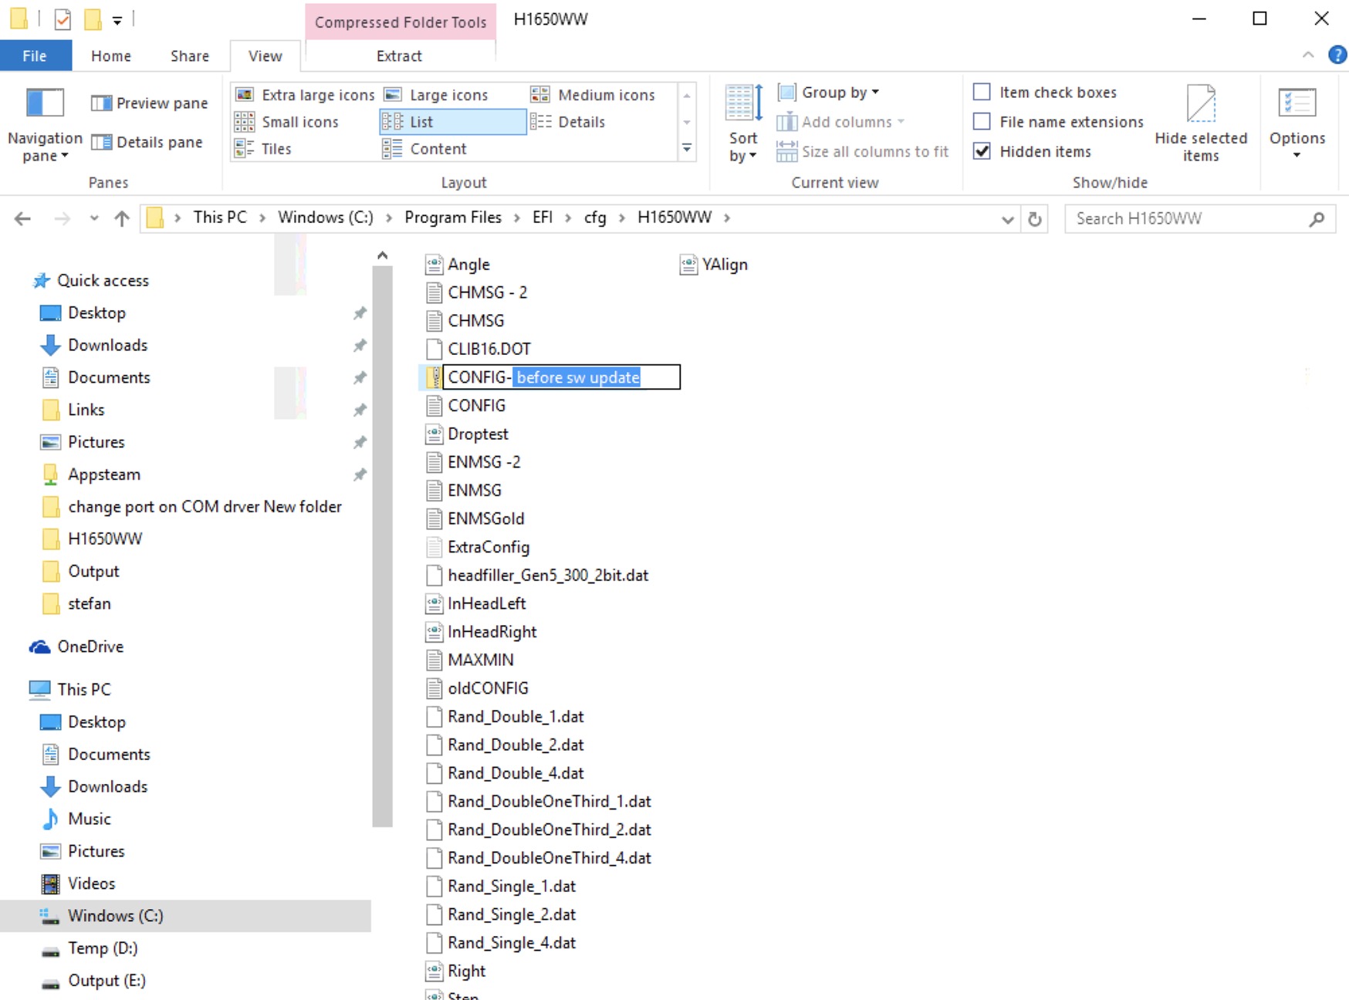Switch to the Home ribbon tab
Screen dimensions: 1349x1000
tap(111, 56)
